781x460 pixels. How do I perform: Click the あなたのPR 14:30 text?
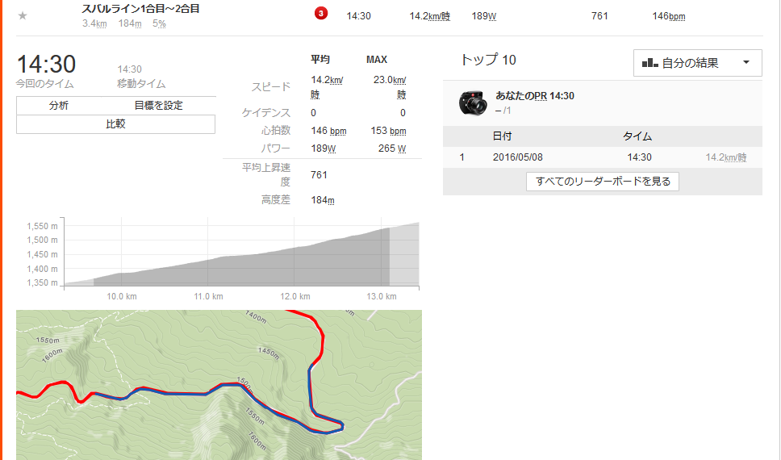535,96
